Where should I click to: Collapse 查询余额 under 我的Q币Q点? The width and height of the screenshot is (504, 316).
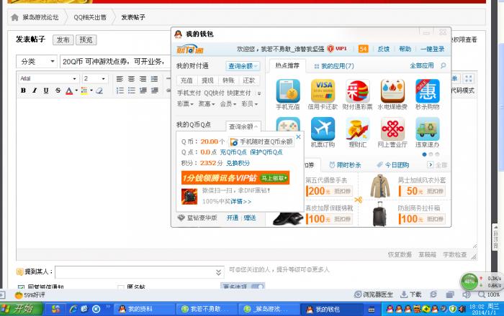tap(243, 126)
